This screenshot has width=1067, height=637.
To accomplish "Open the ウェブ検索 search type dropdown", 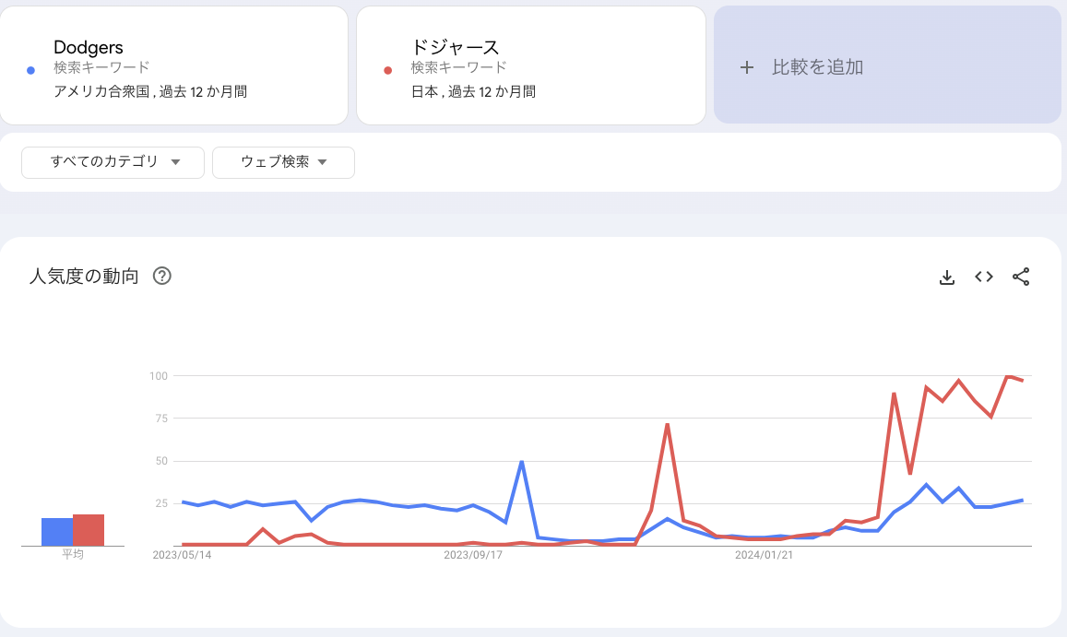I will (283, 162).
